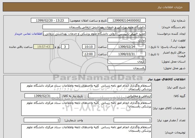Click the توضیحات خریدار text area
The height and width of the screenshot is (138, 195).
[x=86, y=131]
